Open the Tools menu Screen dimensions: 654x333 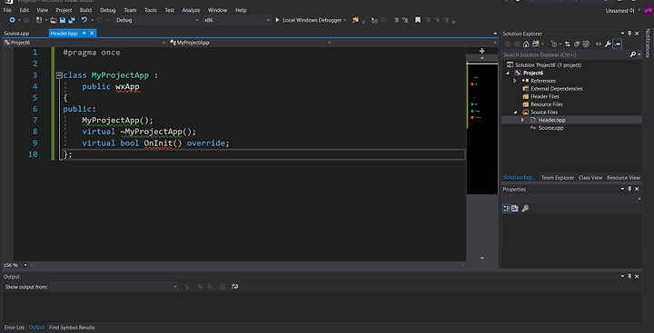point(151,10)
